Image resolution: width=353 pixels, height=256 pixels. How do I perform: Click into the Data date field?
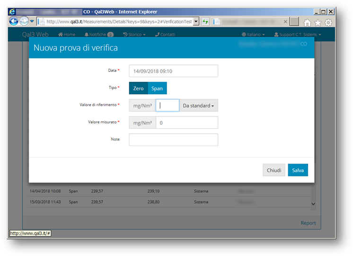pos(173,71)
